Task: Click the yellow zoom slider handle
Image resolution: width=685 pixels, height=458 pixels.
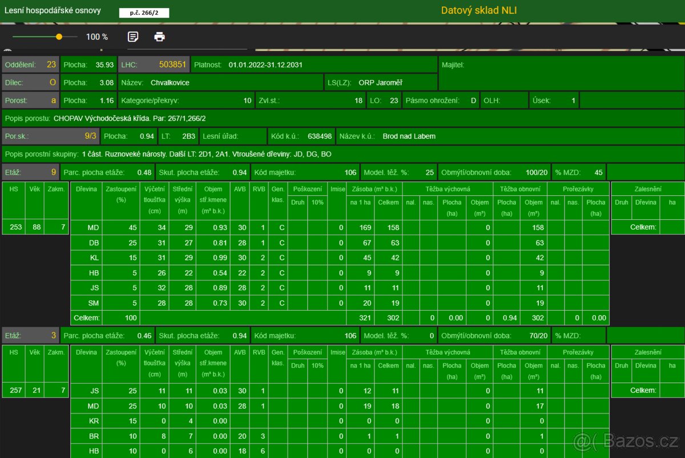Action: point(59,37)
